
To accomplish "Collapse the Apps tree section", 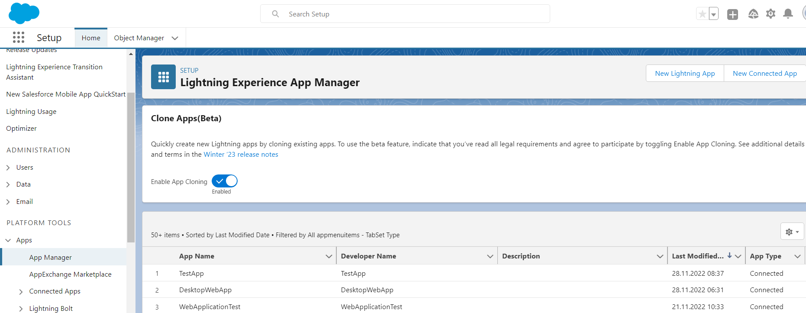I will (x=8, y=240).
